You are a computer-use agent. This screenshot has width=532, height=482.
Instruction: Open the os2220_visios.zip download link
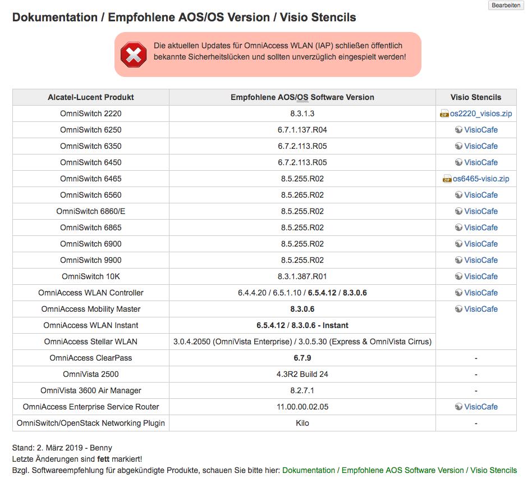coord(481,113)
